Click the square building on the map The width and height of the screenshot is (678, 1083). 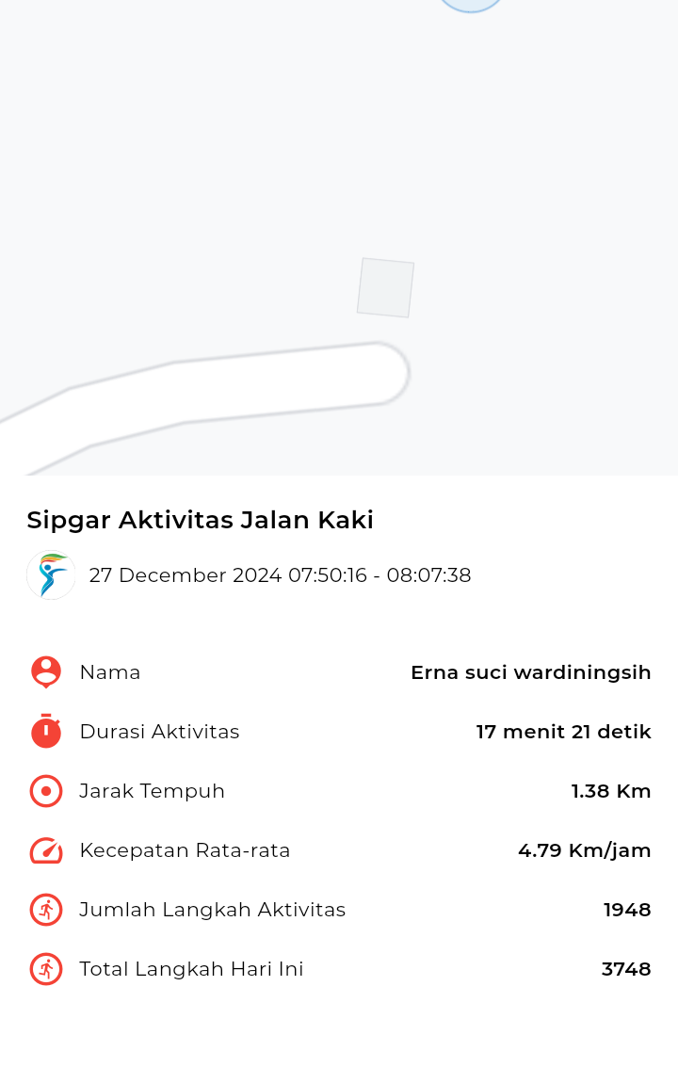point(385,288)
